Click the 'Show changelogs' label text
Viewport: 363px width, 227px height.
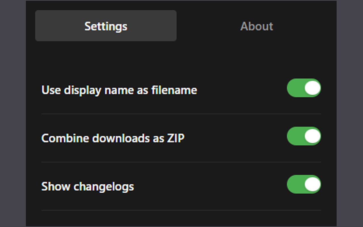pos(88,187)
